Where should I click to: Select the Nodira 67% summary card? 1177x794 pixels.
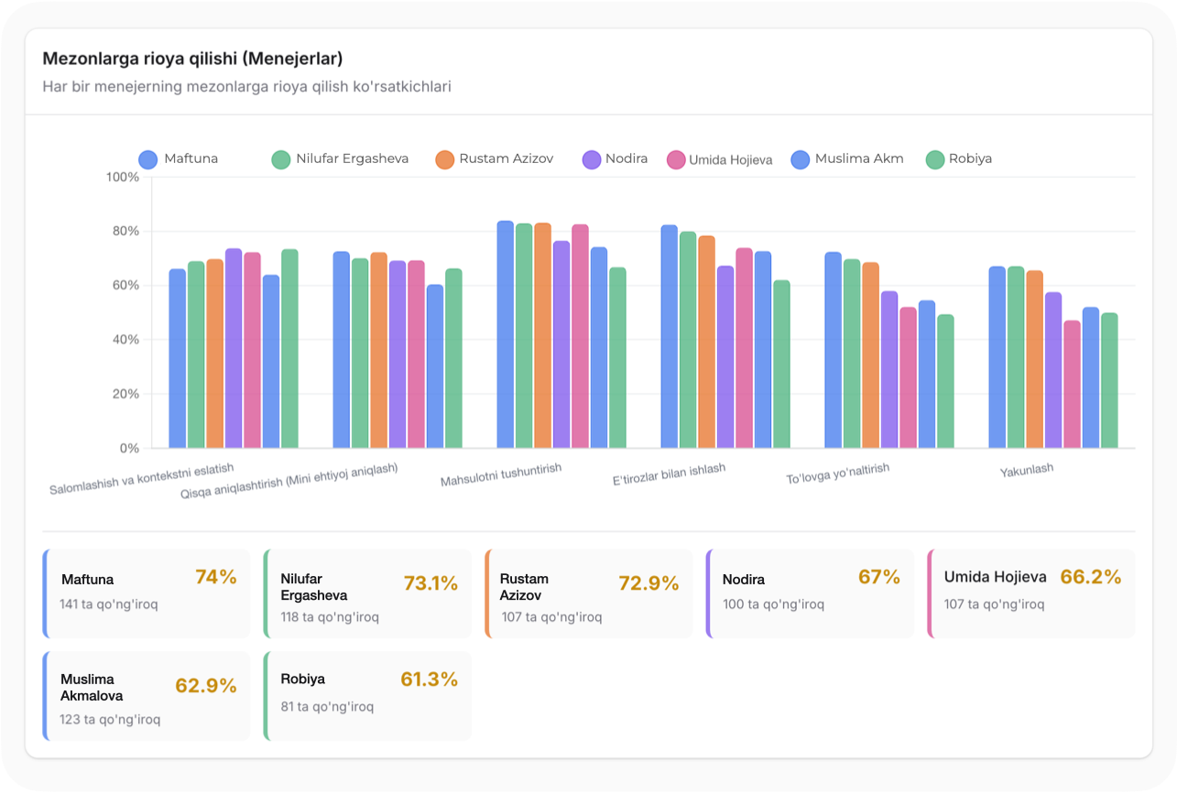click(811, 593)
